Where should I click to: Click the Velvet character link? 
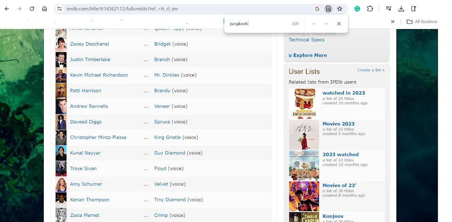coord(161,184)
